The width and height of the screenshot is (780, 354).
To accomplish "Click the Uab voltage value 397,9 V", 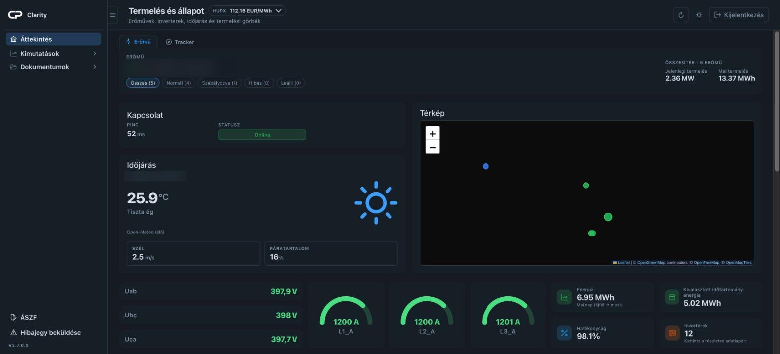I will pos(284,291).
